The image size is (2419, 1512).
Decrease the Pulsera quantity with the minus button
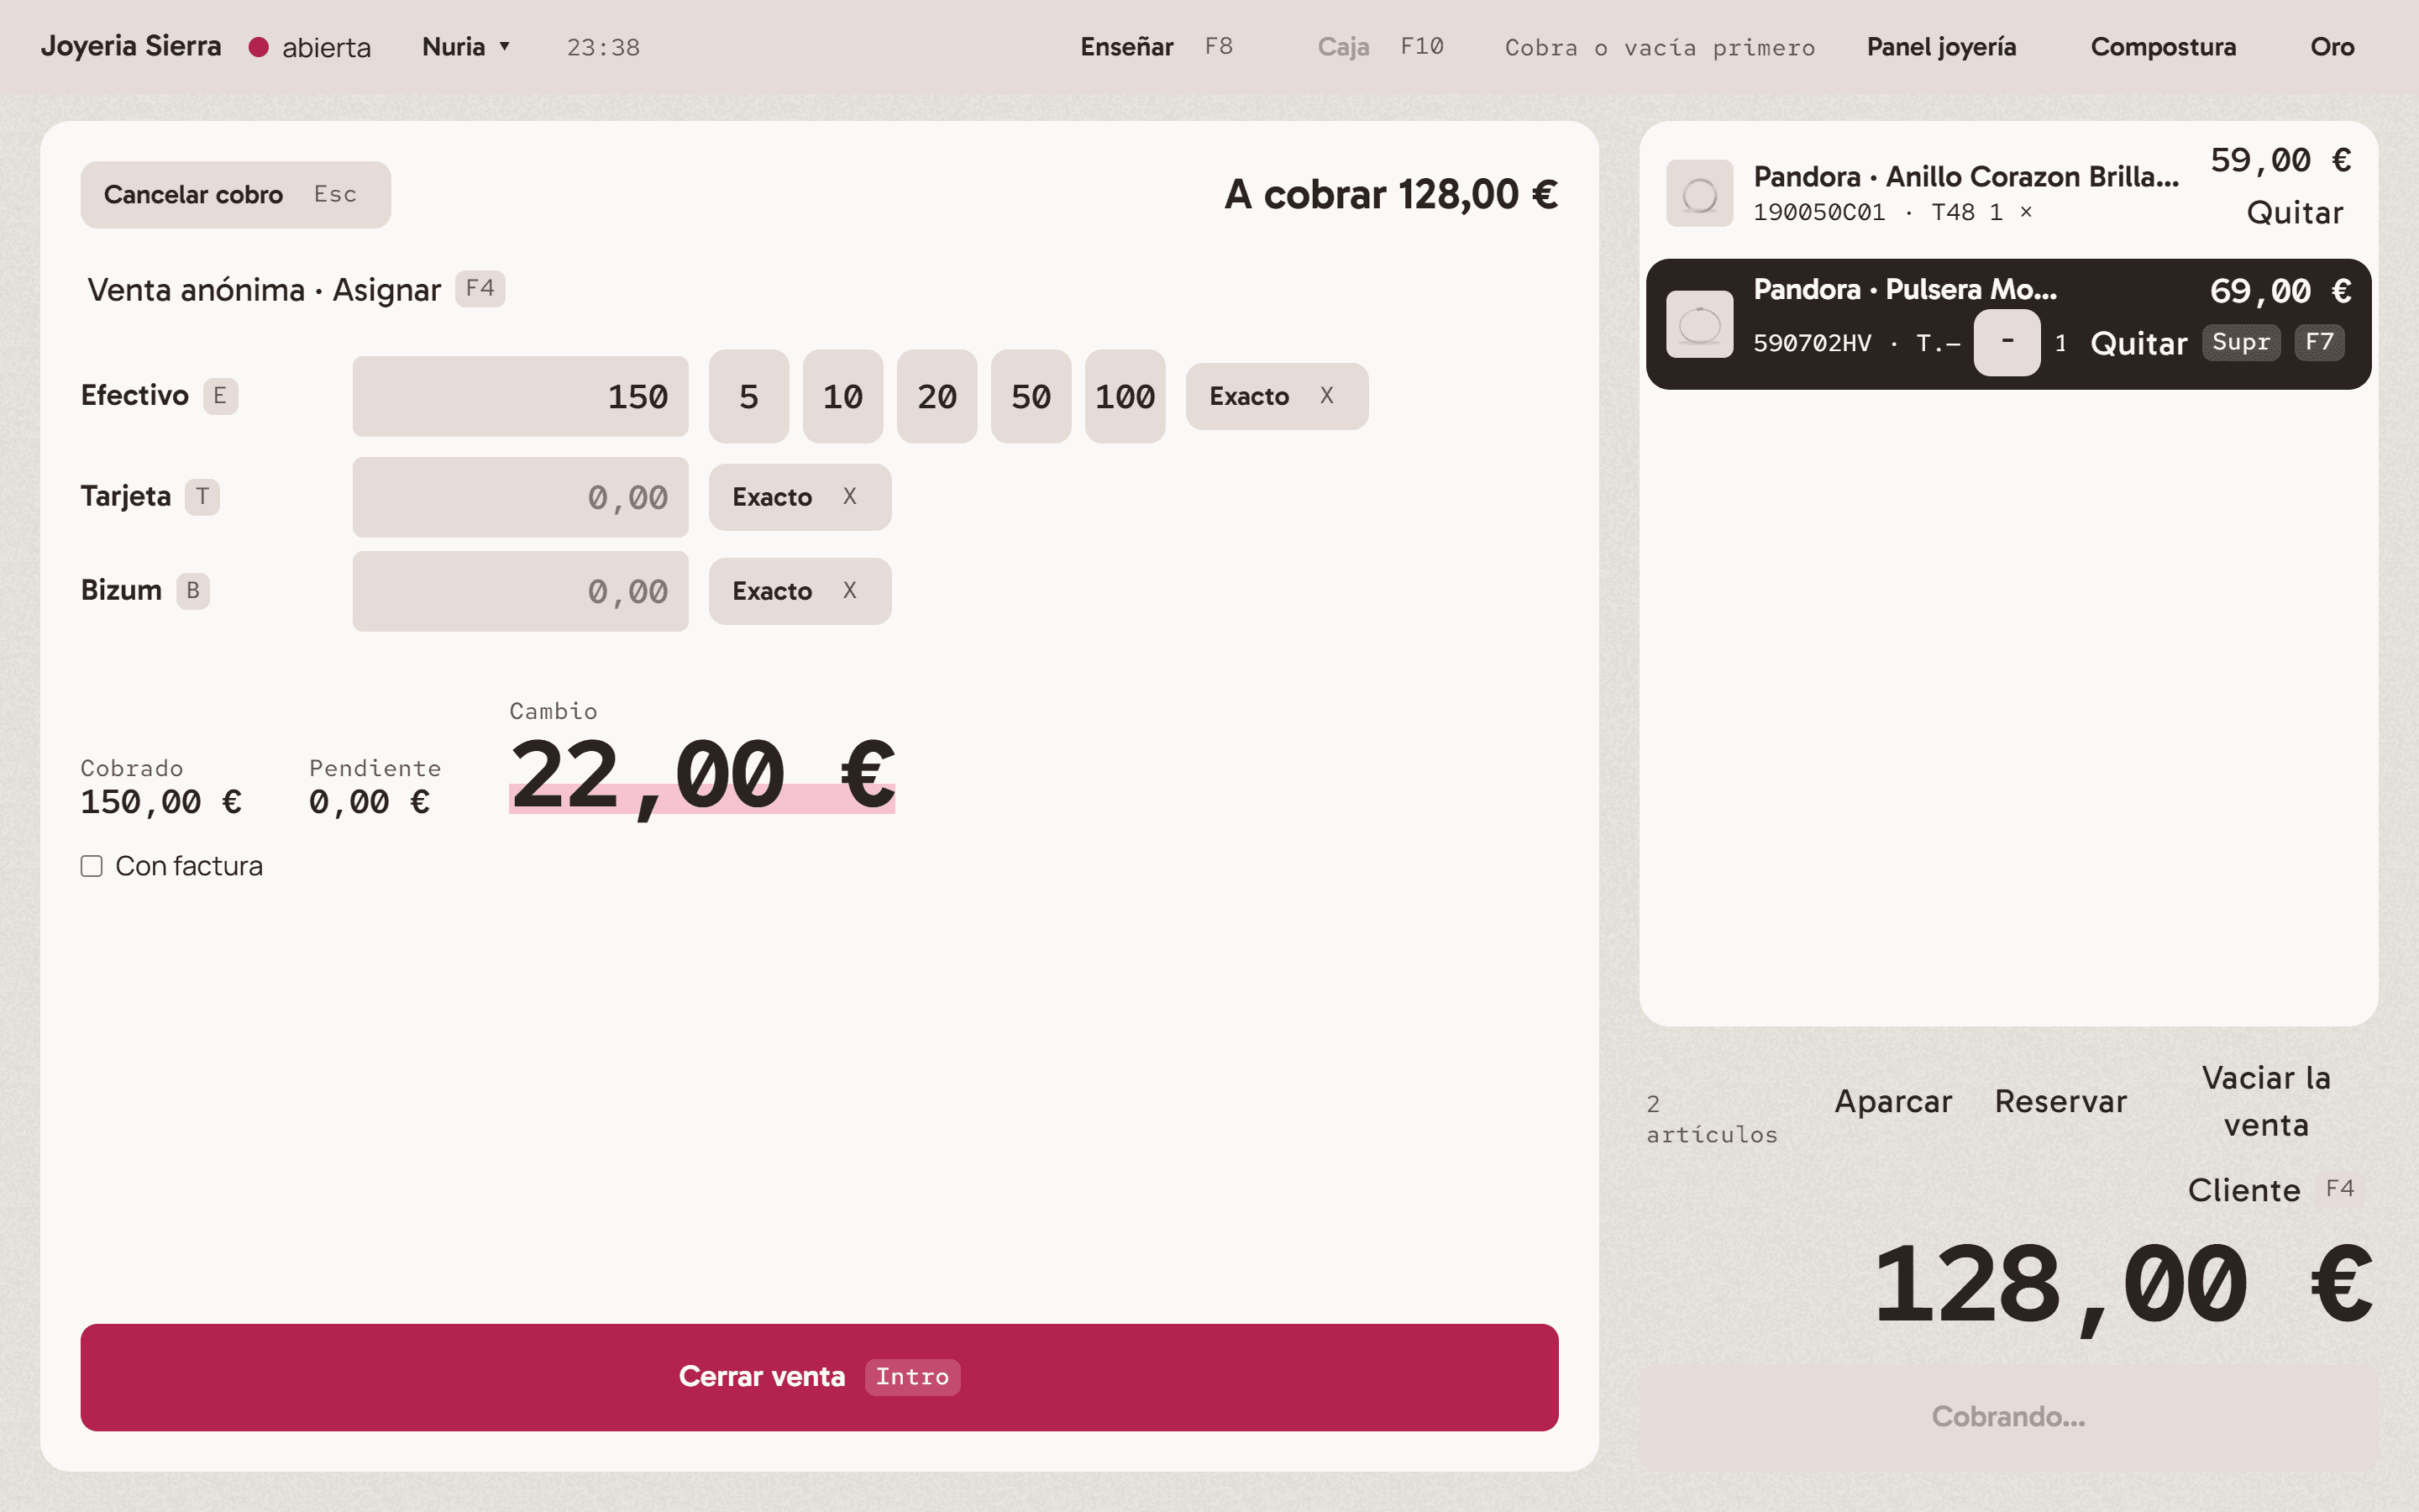point(2006,342)
